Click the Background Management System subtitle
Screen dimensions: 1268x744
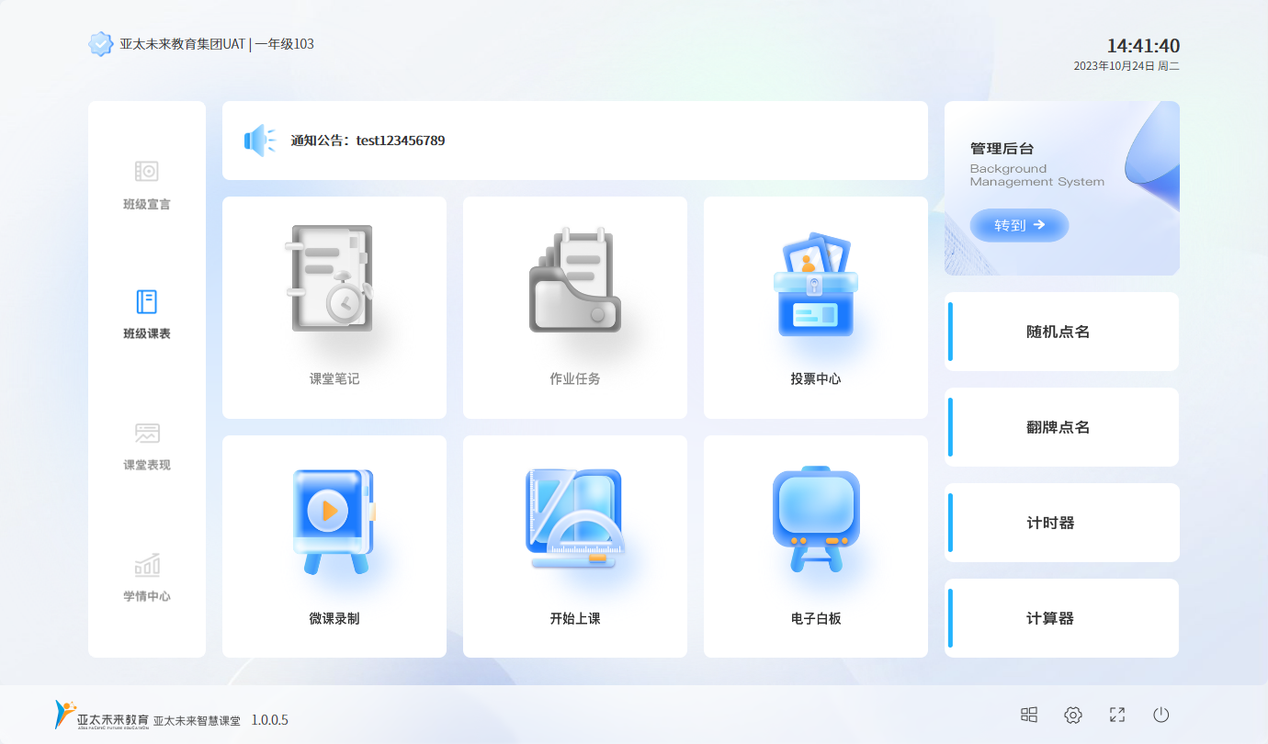click(1037, 175)
